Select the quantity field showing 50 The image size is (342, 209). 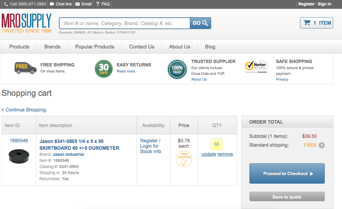217,144
